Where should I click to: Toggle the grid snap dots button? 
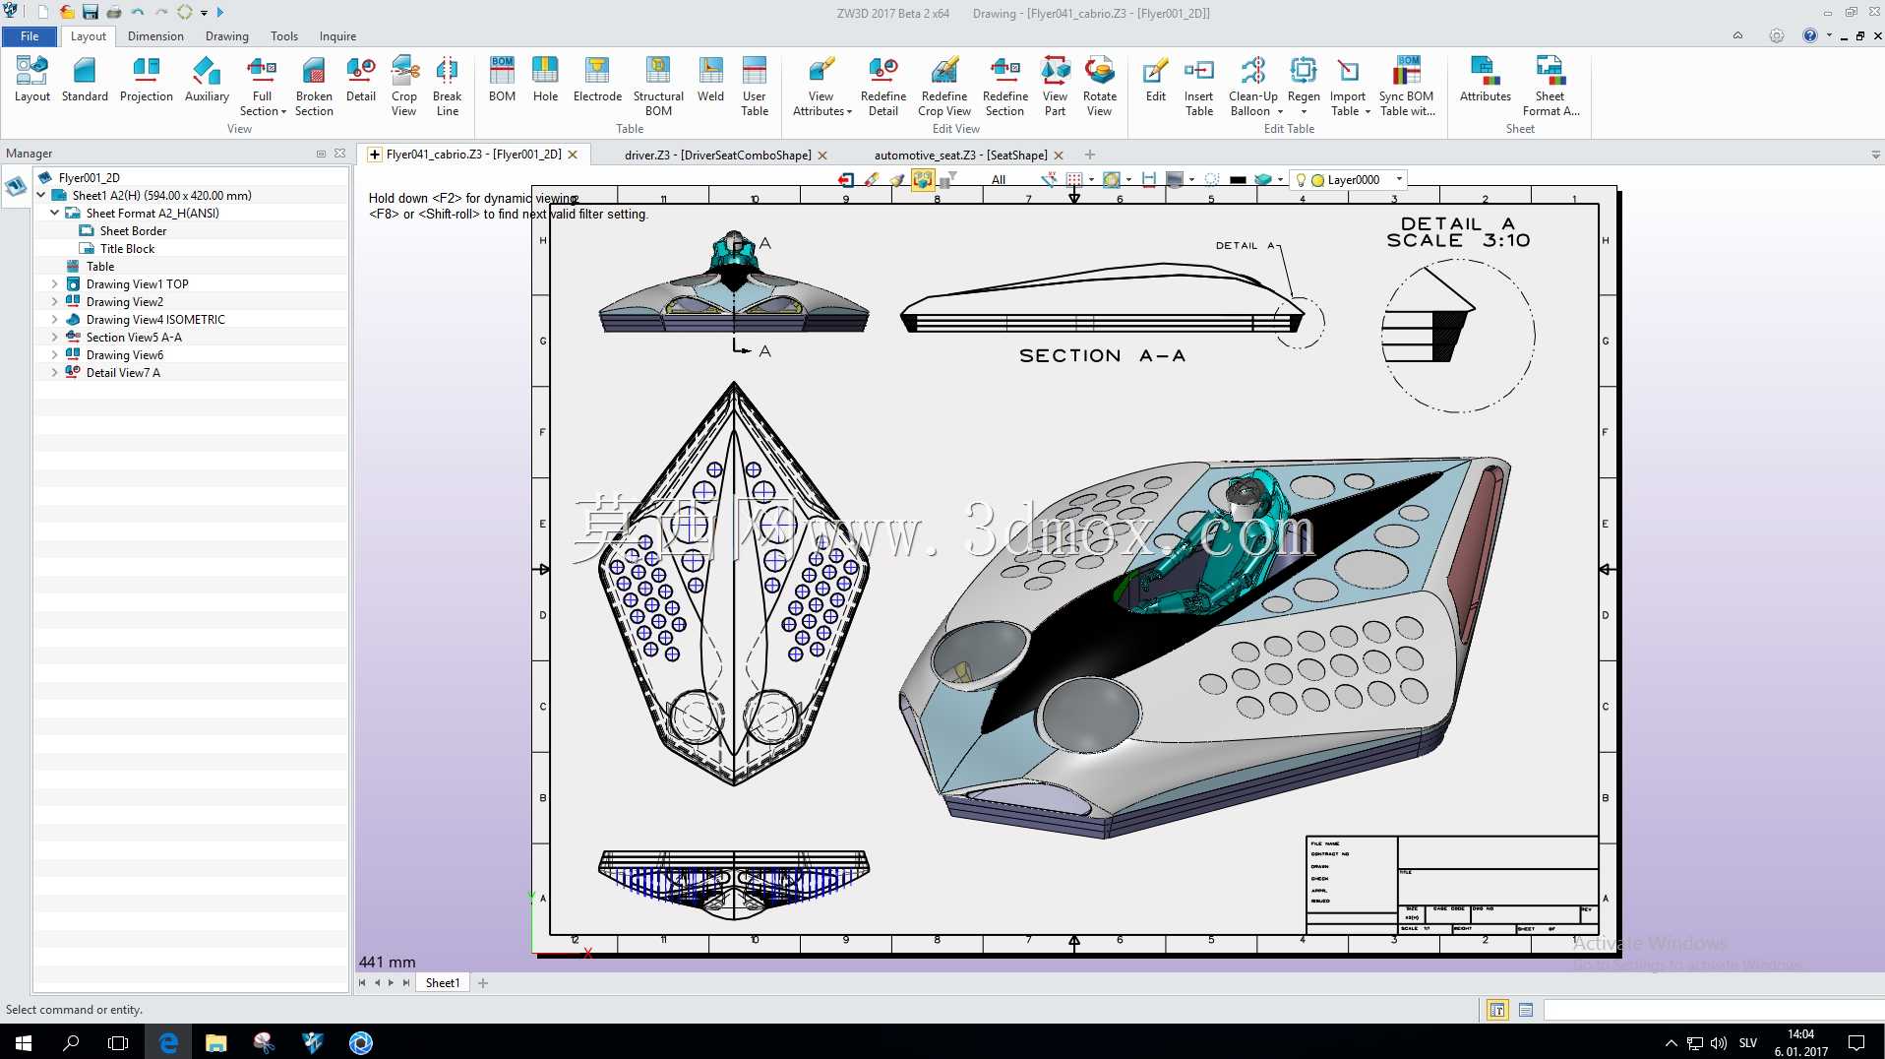coord(1074,179)
